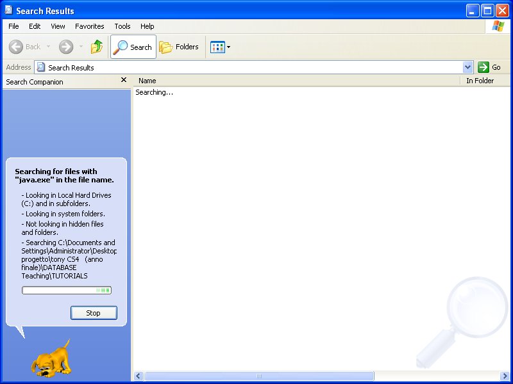This screenshot has height=384, width=513.
Task: Click the 'Search Companion' pane title
Action: 35,82
